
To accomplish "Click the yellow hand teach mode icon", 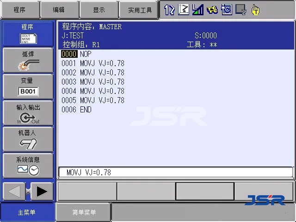I will point(255,9).
